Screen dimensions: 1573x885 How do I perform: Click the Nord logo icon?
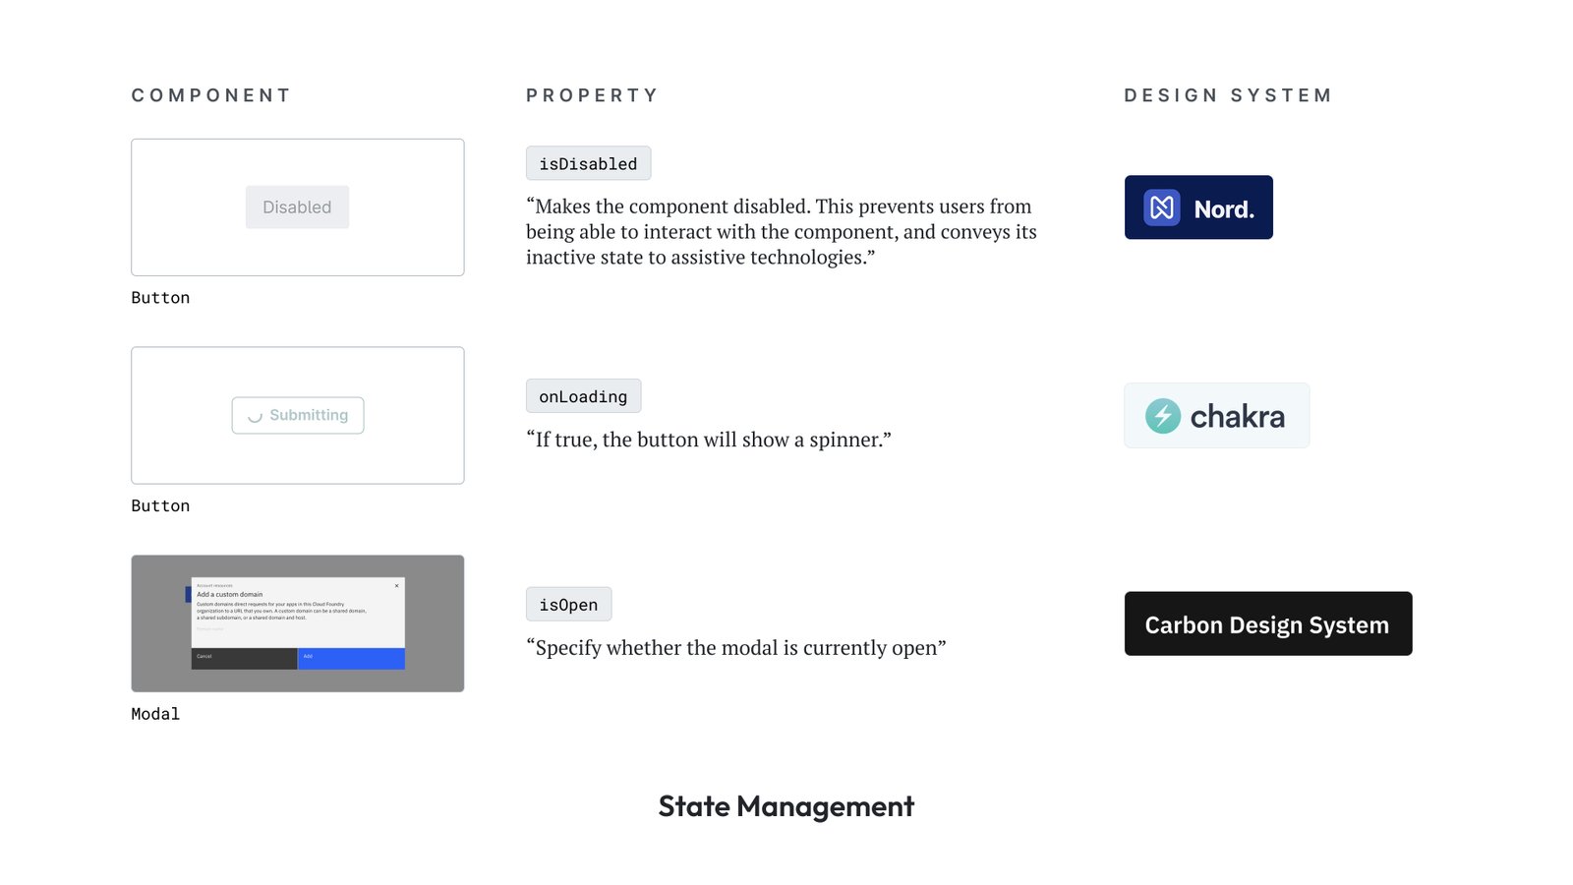(1162, 207)
